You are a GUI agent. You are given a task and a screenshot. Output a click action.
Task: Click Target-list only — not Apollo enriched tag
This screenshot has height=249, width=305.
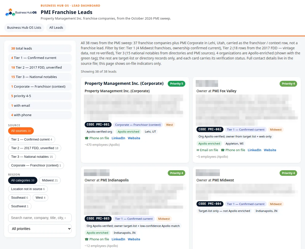tap(224, 211)
